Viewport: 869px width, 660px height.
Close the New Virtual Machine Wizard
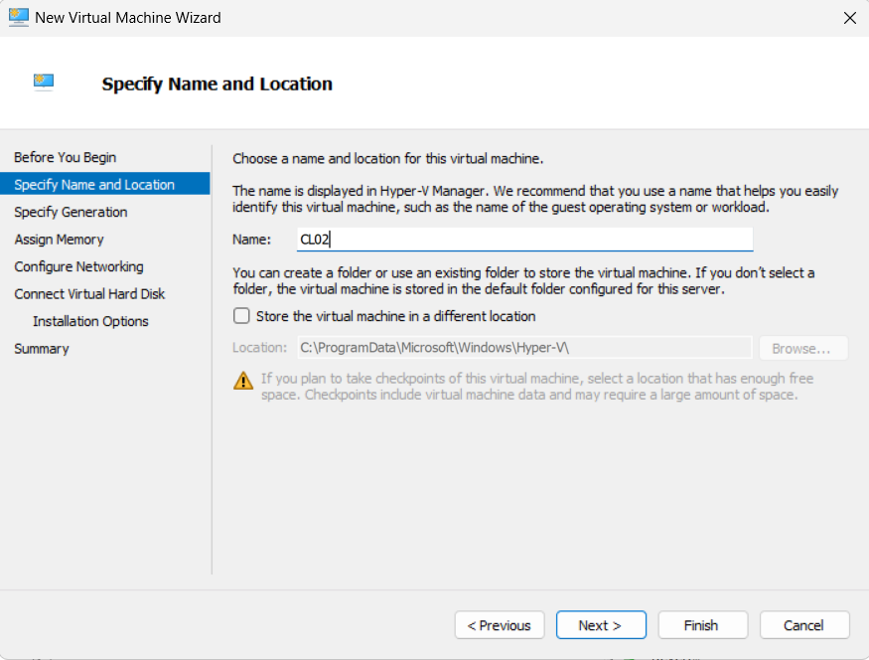849,18
